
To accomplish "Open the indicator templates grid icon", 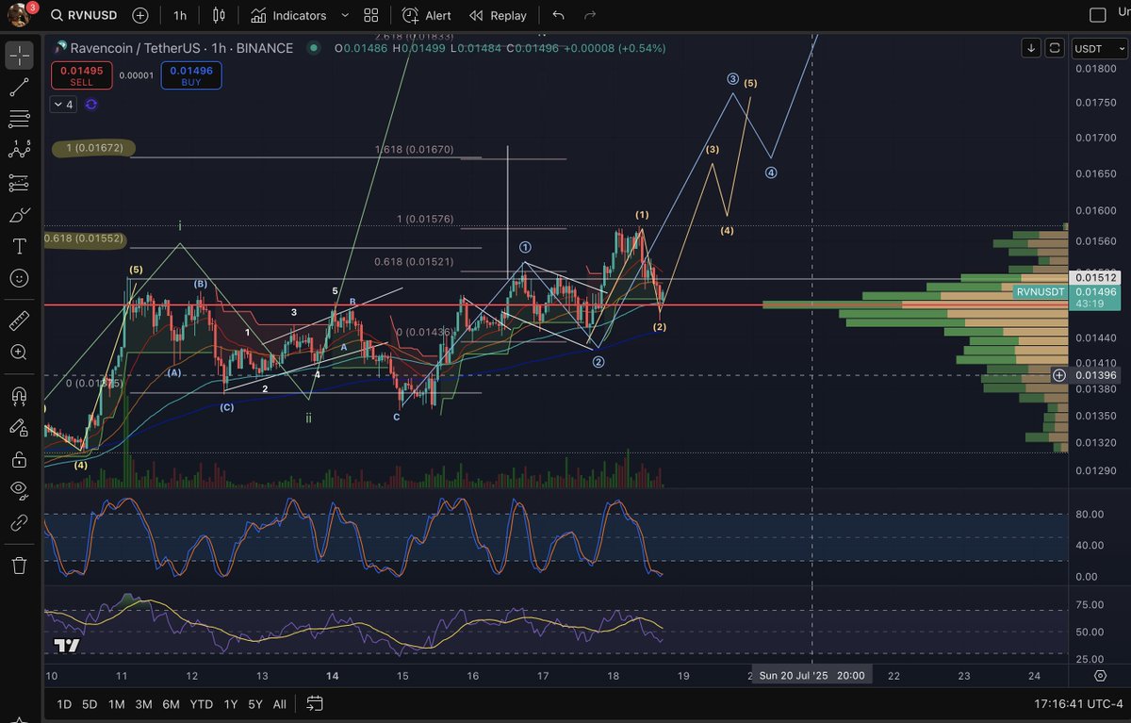I will pyautogui.click(x=370, y=16).
